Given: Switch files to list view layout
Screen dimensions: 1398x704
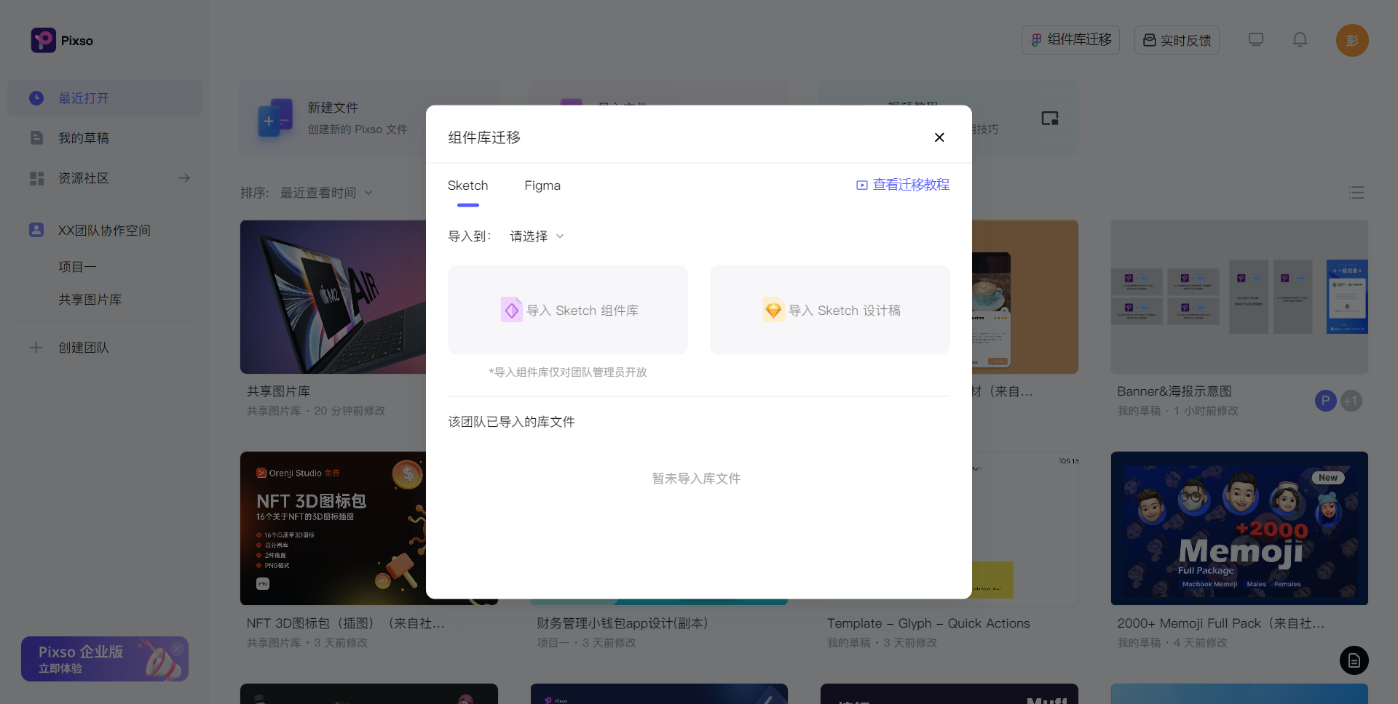Looking at the screenshot, I should point(1356,192).
